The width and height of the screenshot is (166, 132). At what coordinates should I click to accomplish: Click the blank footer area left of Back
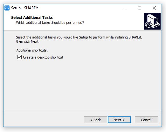tap(44, 119)
